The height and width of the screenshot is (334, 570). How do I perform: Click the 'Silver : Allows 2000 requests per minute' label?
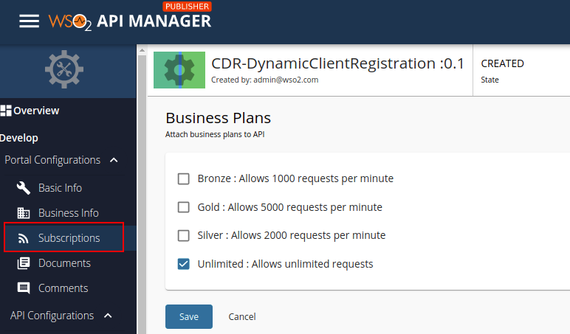[x=292, y=236]
